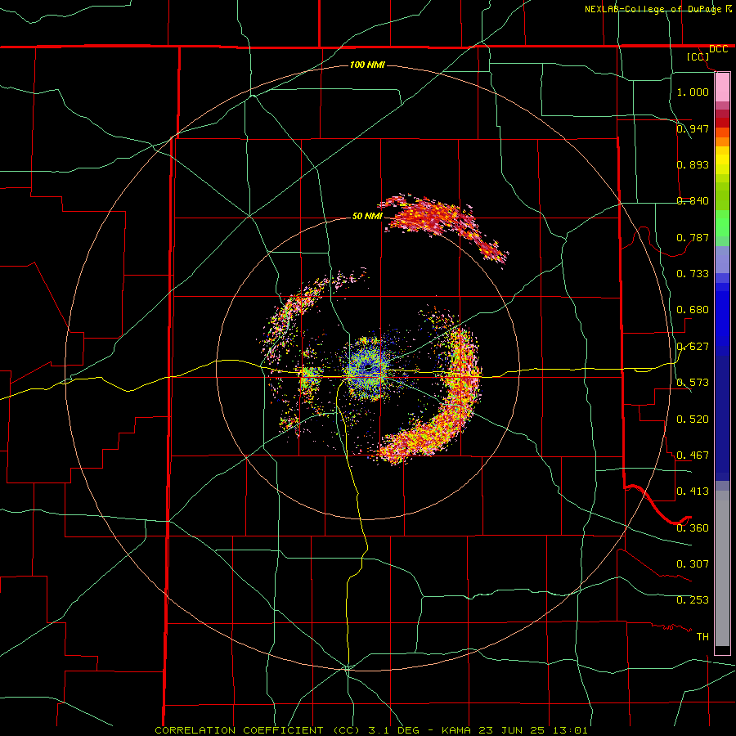Click the 50 NMI range ring label
Screen dimensions: 736x736
pyautogui.click(x=367, y=216)
